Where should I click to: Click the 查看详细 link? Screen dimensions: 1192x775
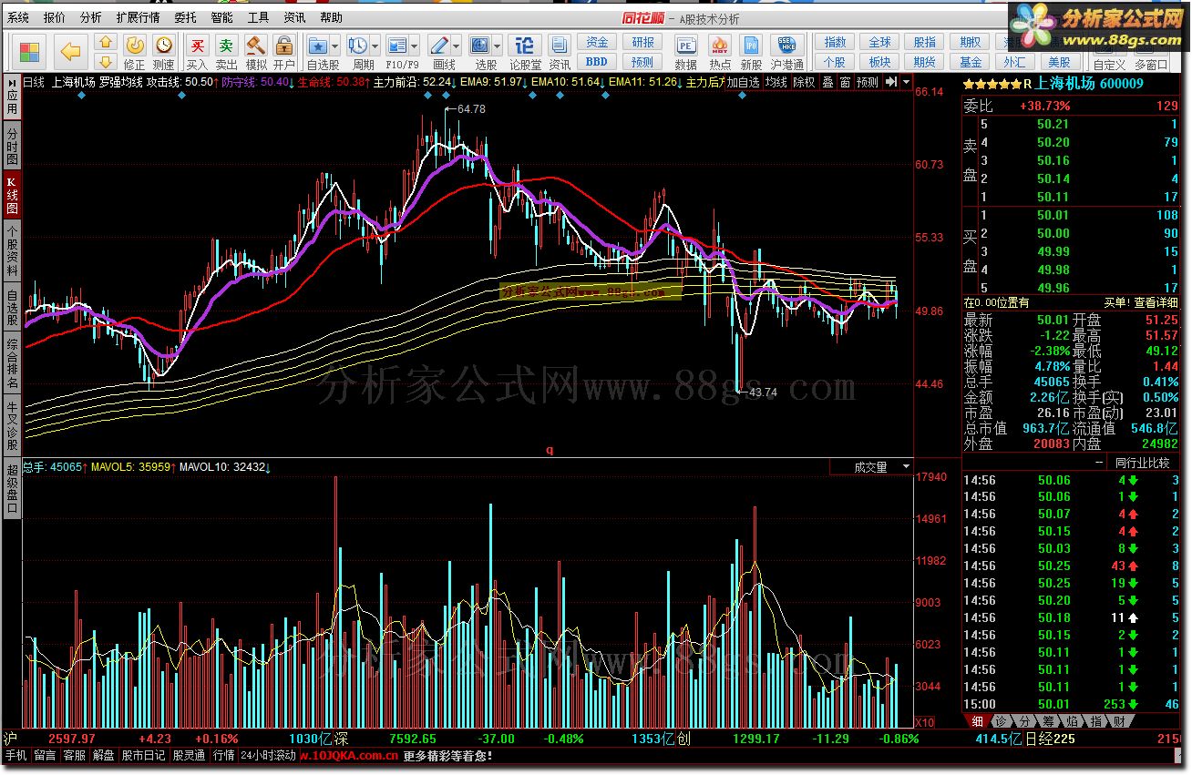pyautogui.click(x=1156, y=302)
